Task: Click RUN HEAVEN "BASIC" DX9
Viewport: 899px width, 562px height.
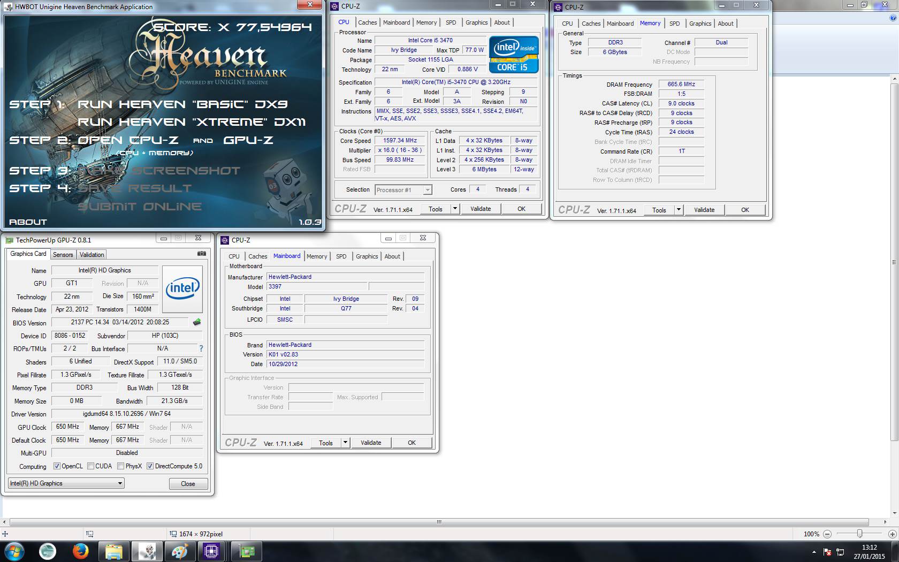Action: (183, 104)
